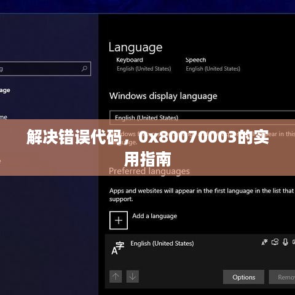The image size is (295, 295).
Task: Click the text-to-speech feature icon
Action: coord(275,242)
